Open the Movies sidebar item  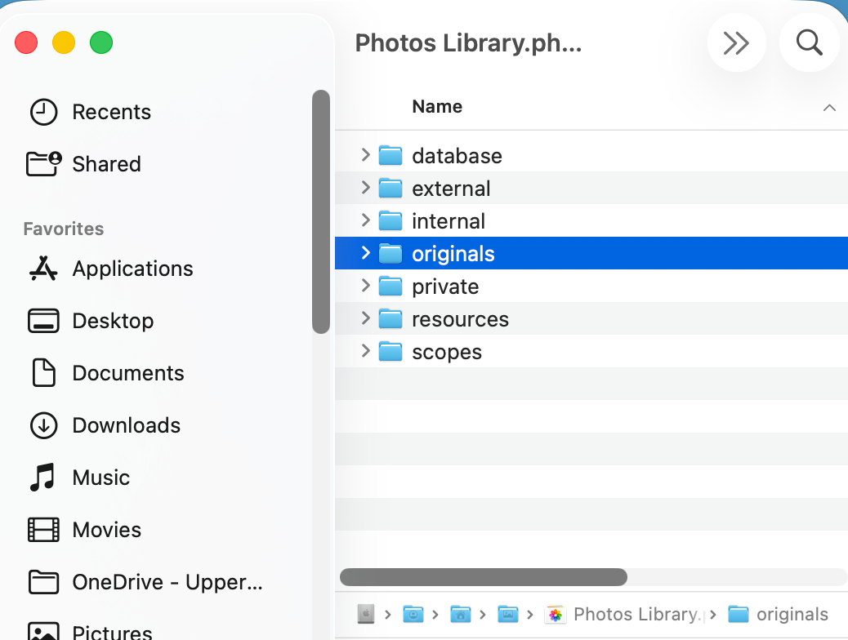(106, 530)
